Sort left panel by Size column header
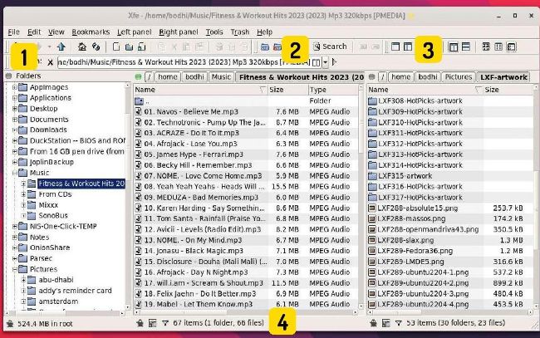This screenshot has height=338, width=540. pos(277,90)
